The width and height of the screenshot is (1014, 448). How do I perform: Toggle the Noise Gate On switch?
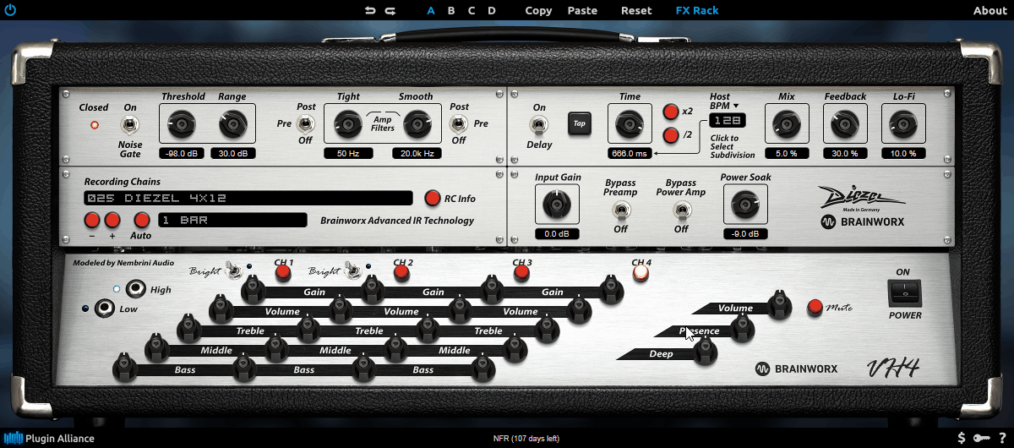(x=130, y=125)
